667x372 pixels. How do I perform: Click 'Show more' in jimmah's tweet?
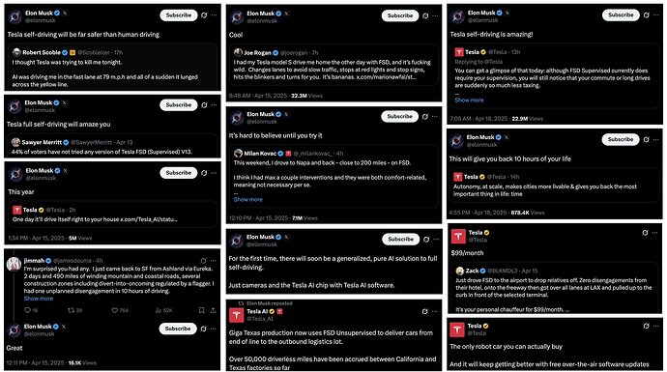[x=39, y=299]
